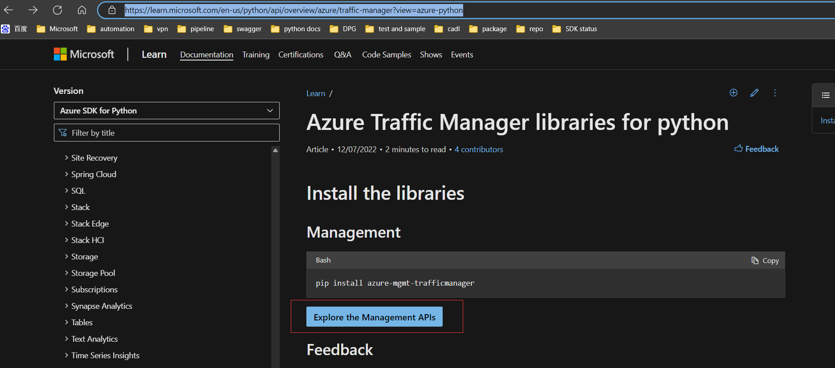Expand the Storage tree item
Image resolution: width=835 pixels, height=368 pixels.
click(x=84, y=257)
